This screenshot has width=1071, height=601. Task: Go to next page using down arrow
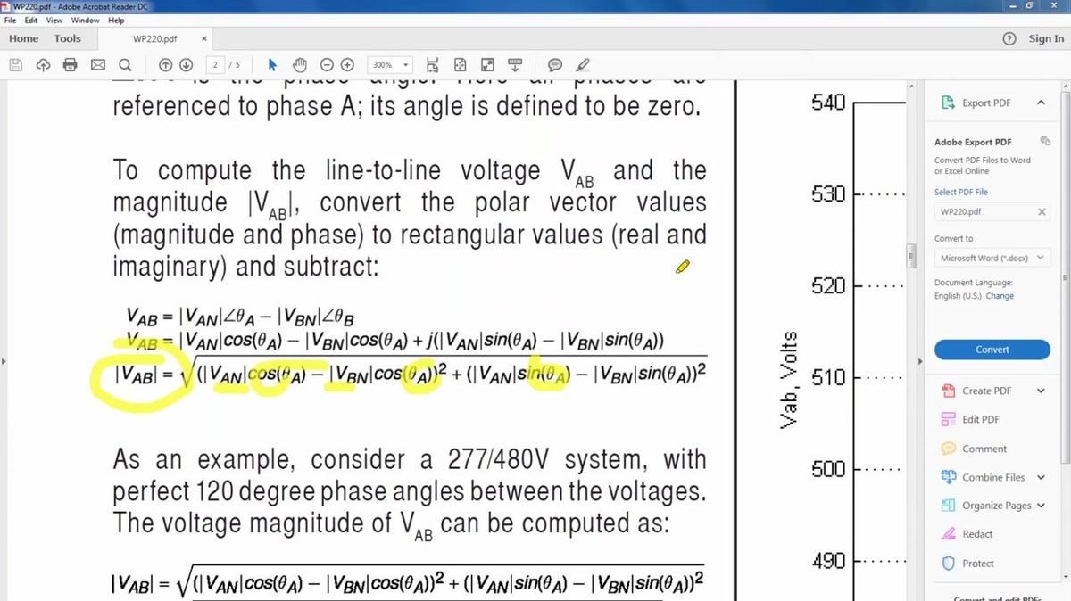[x=186, y=65]
